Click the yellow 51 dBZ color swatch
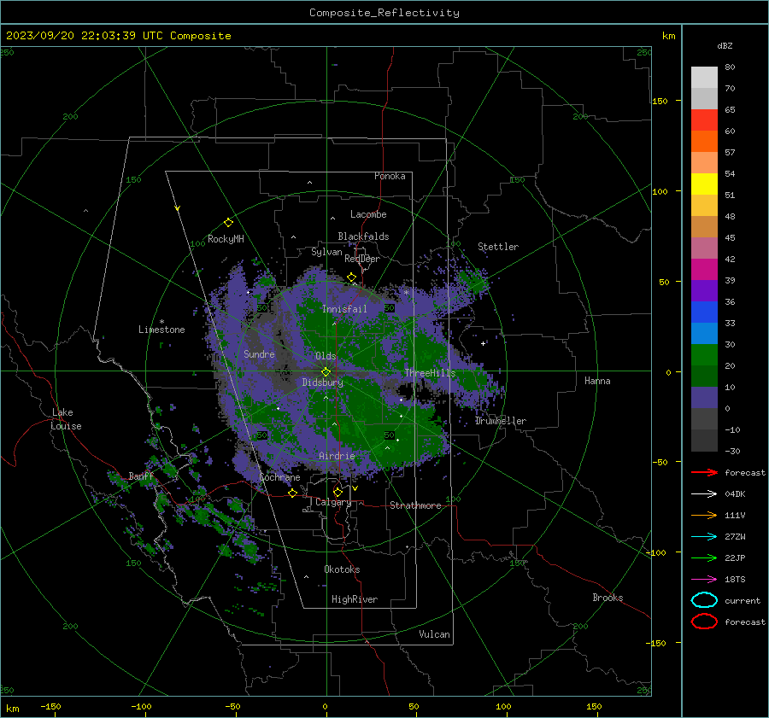The width and height of the screenshot is (769, 718). tap(704, 184)
